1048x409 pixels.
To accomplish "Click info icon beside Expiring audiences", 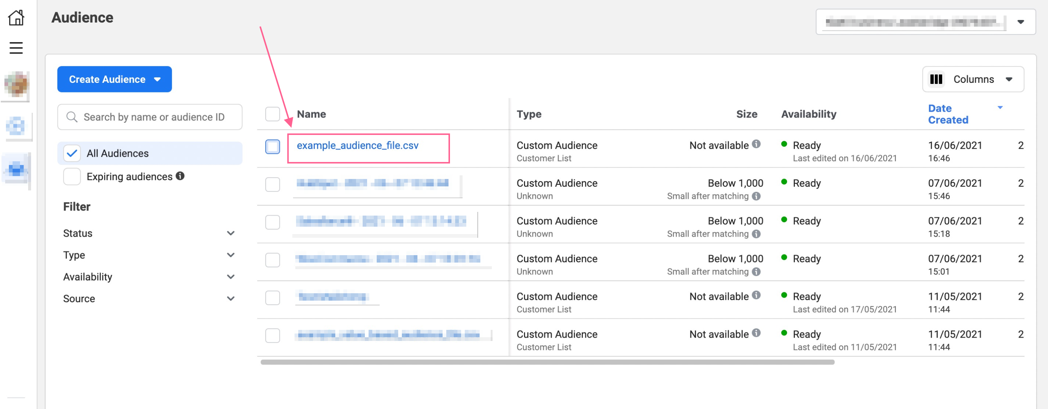I will tap(180, 176).
